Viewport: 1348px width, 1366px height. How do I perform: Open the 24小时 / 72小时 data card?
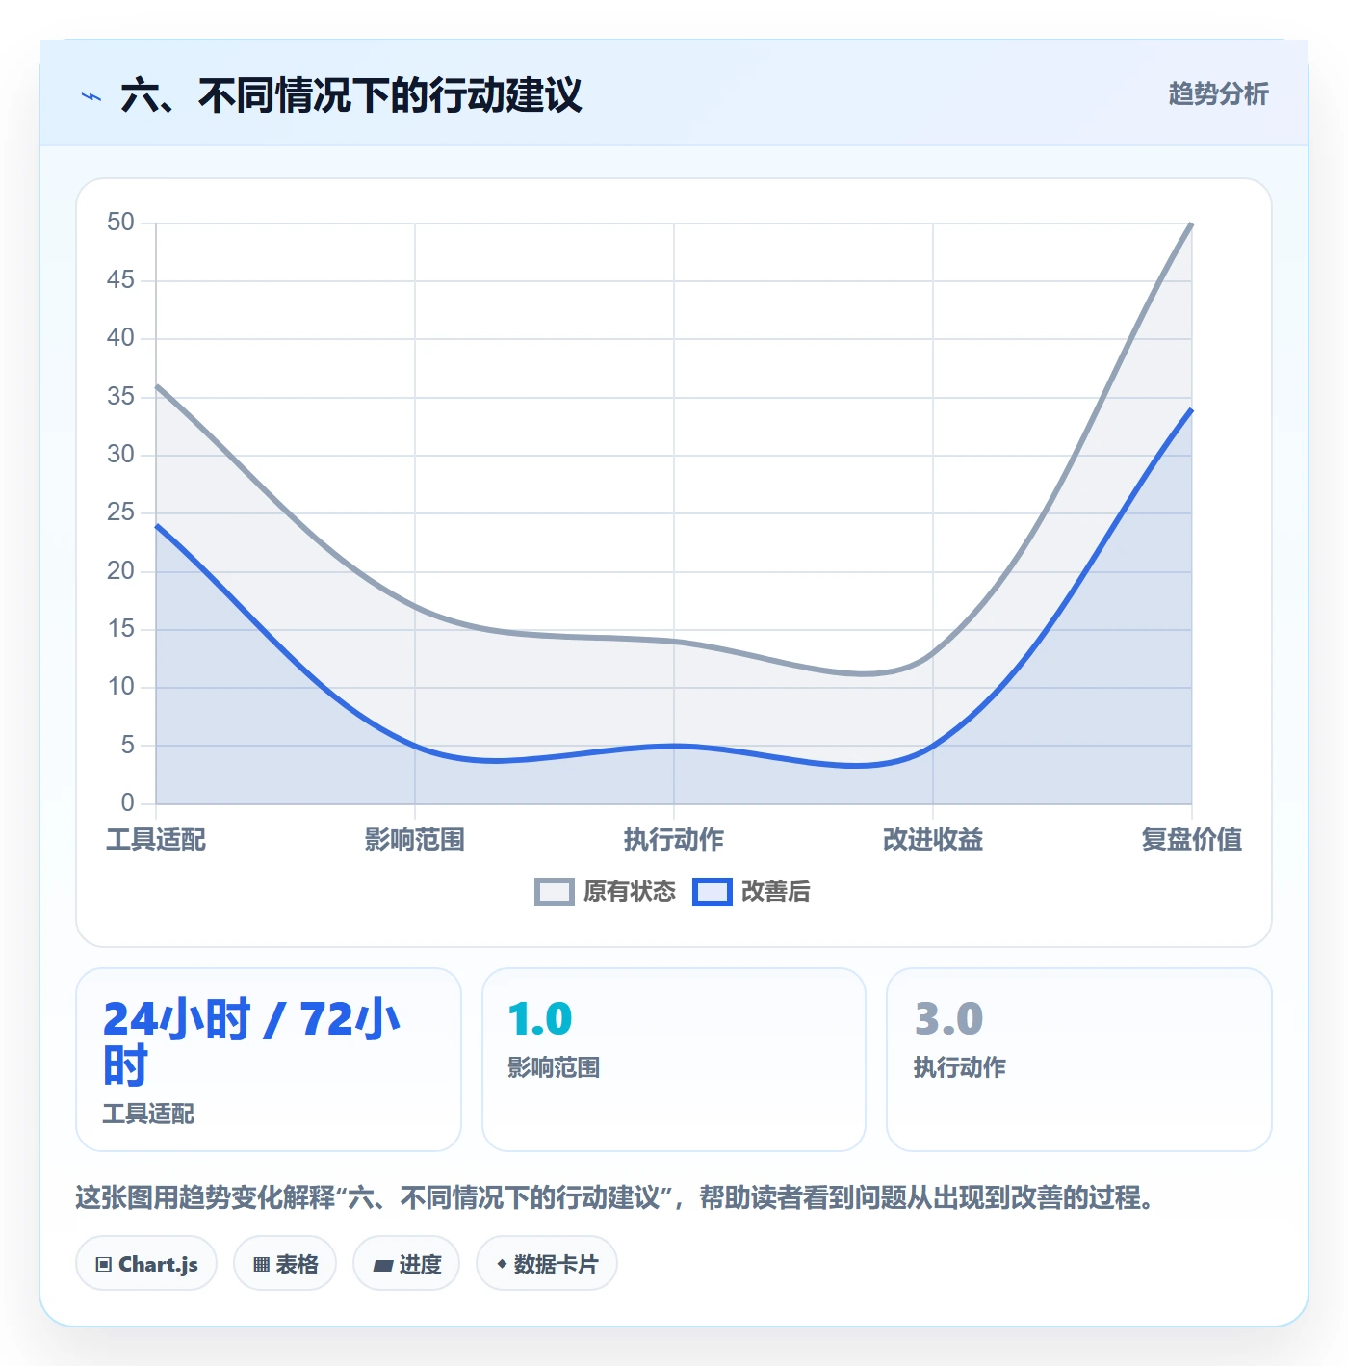click(269, 1060)
